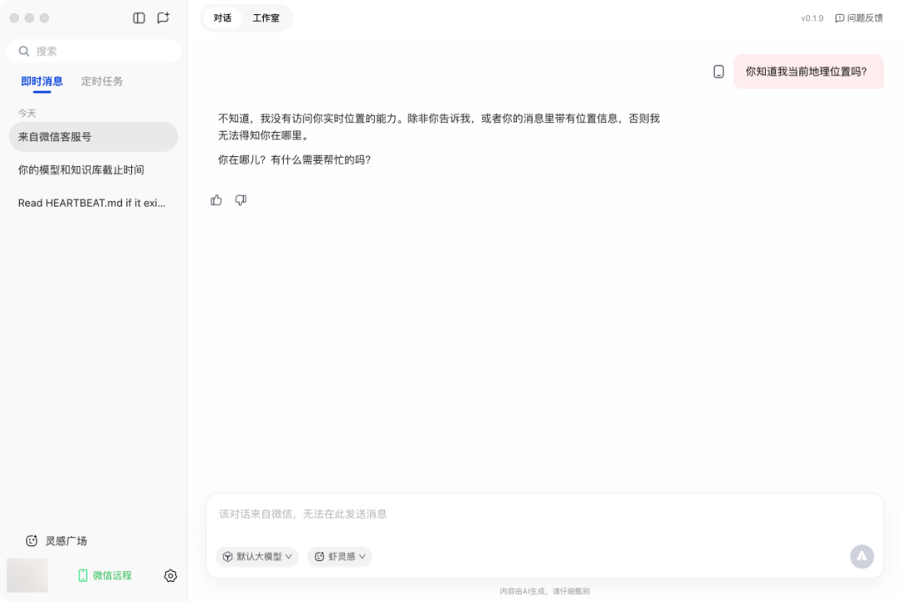Image resolution: width=902 pixels, height=601 pixels.
Task: Toggle the sidebar panel icon
Action: (x=139, y=18)
